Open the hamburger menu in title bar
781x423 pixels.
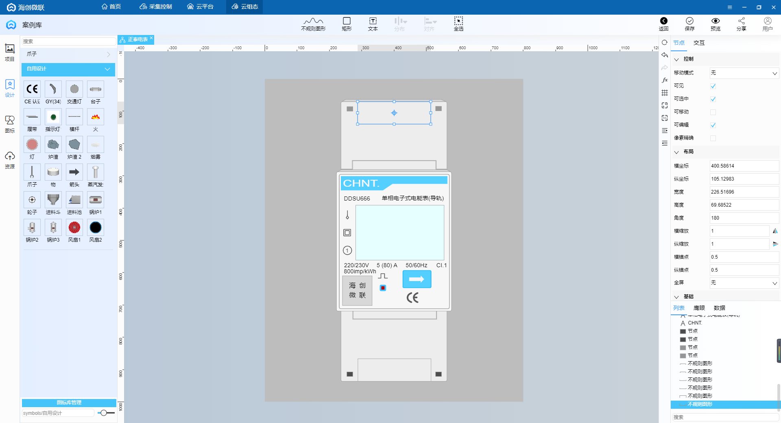pos(730,7)
